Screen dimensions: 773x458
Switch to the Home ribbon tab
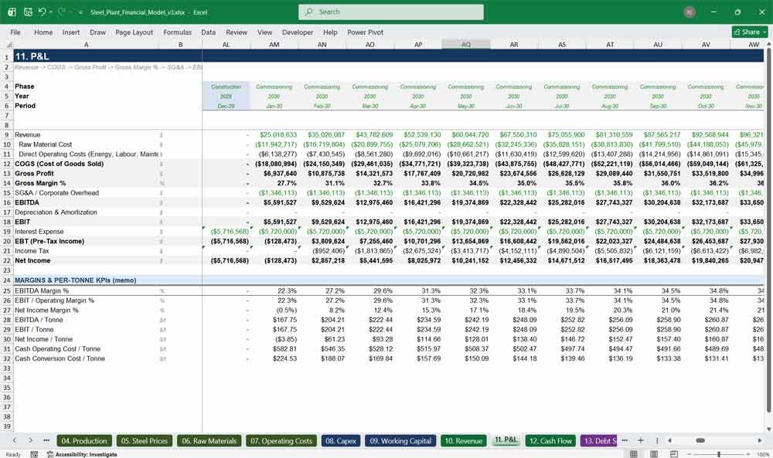tap(43, 32)
